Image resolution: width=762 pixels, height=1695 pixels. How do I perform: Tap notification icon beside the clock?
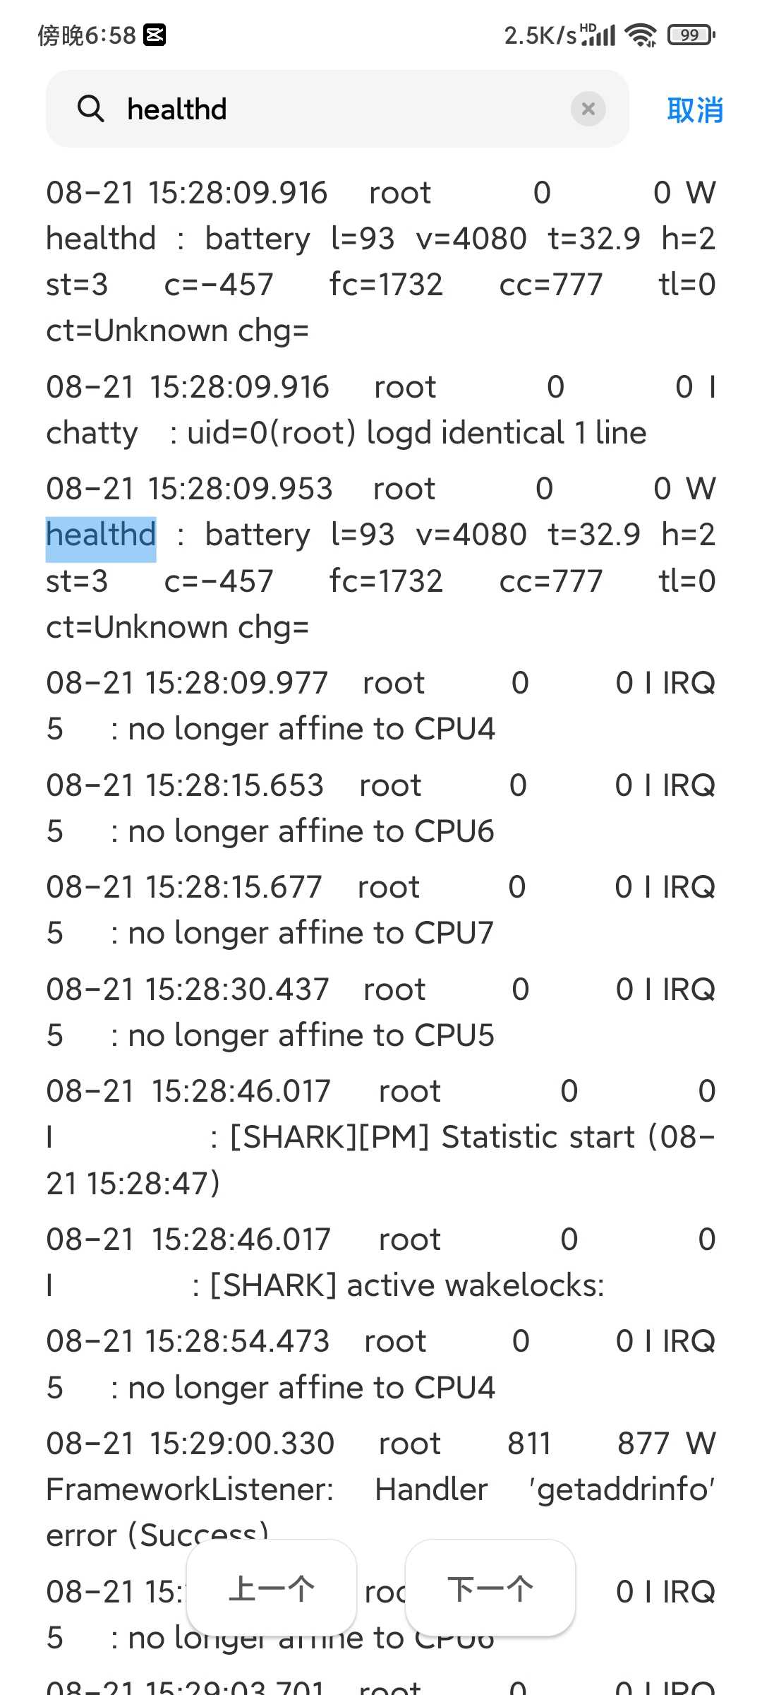155,35
